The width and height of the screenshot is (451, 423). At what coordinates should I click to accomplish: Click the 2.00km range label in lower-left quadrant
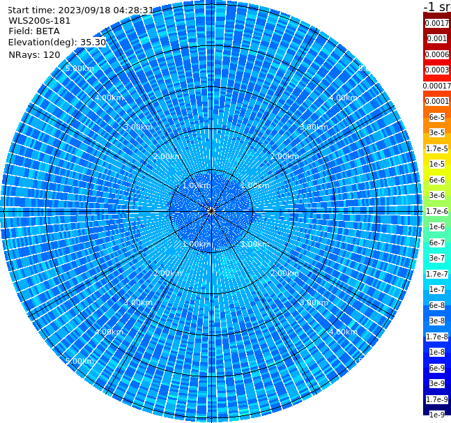[x=168, y=273]
